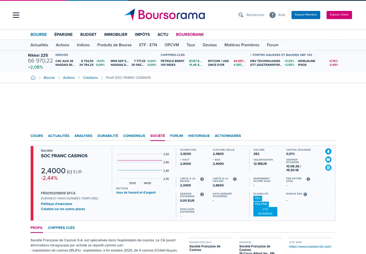Click the PEA eligibility badge
Viewport: 366px width, 254px height.
[258, 198]
